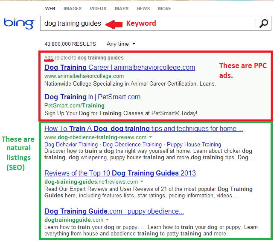Switch to the IMAGES tab
Viewport: 274px width, 241px height.
coord(73,9)
